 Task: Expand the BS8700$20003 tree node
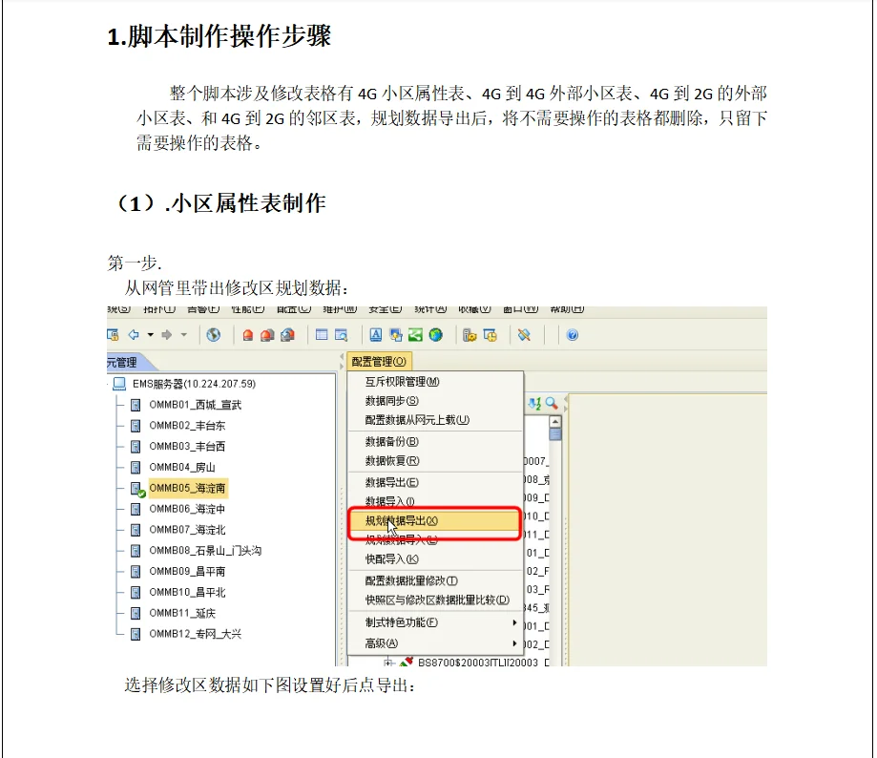387,661
